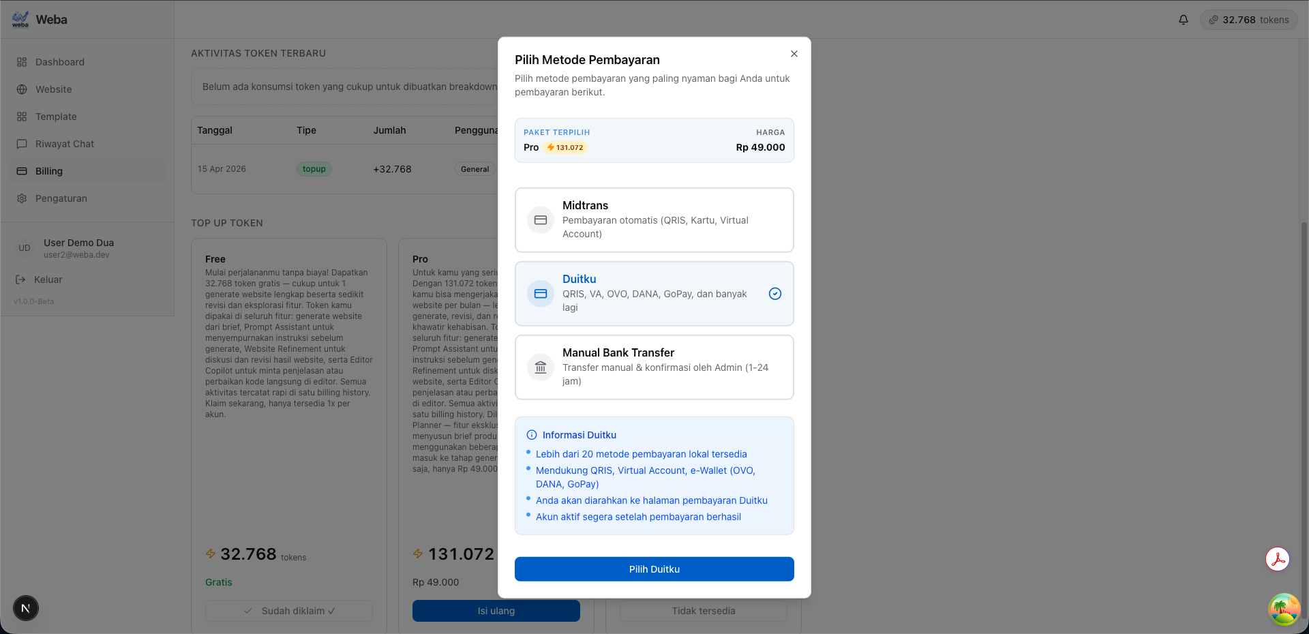Image resolution: width=1309 pixels, height=634 pixels.
Task: Click the Jumlah column header
Action: pos(389,130)
